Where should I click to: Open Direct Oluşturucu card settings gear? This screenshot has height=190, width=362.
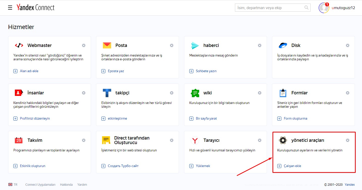(172, 140)
